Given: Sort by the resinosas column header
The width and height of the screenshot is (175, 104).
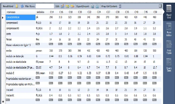Looking at the screenshot, I should [11, 12].
